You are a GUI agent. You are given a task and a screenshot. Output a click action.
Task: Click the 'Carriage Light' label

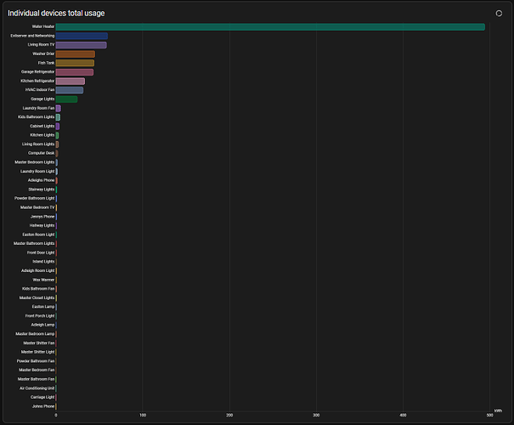(42, 398)
